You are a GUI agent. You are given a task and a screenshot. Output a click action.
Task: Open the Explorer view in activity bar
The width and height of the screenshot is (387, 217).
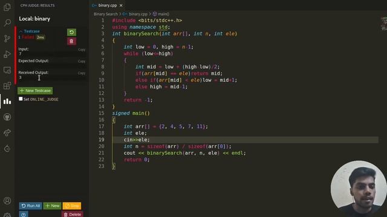7,7
